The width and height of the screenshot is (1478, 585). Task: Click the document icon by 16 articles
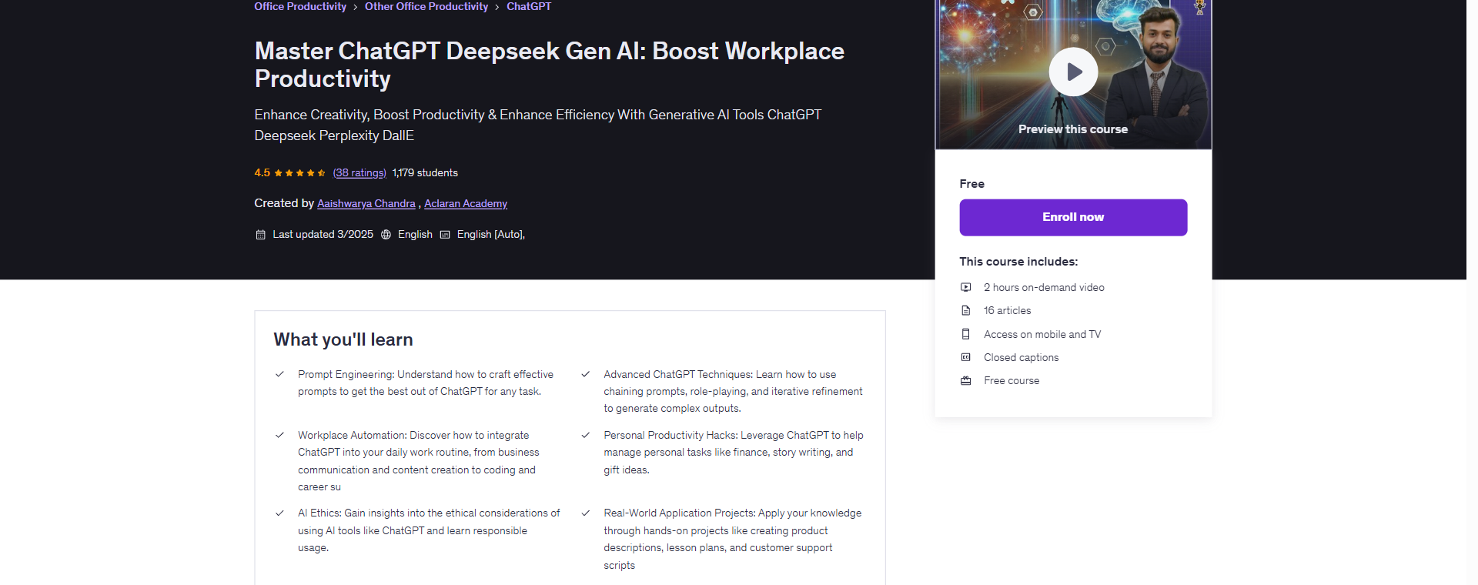tap(965, 310)
